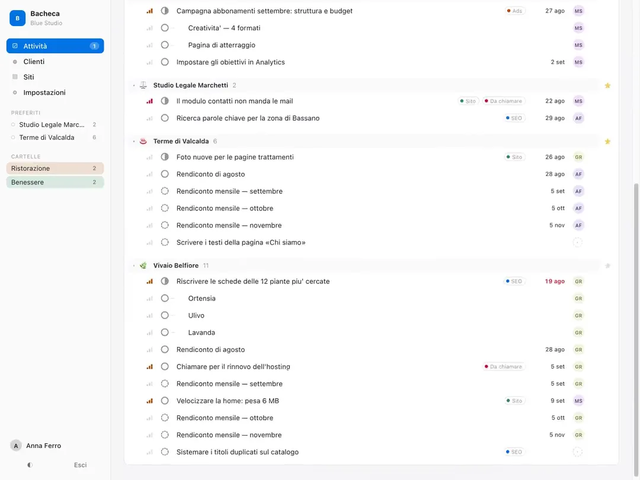Click Esci to log out
The height and width of the screenshot is (480, 640).
81,465
